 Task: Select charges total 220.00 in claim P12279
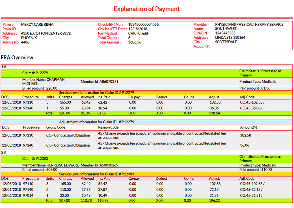click(65, 113)
